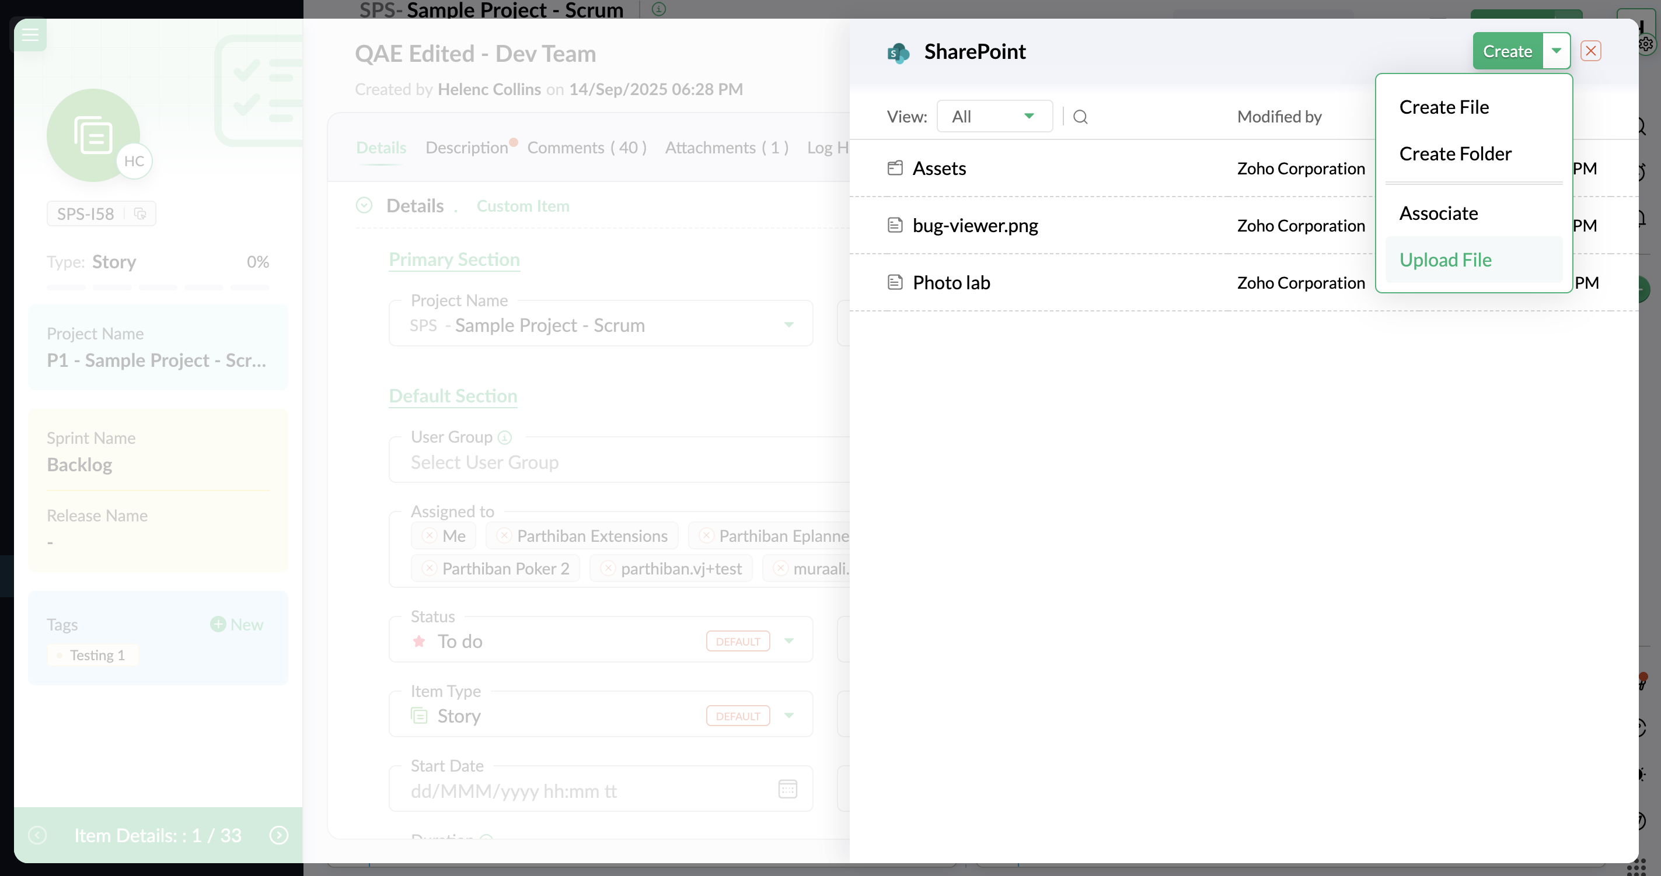Remove Parthiban Extensions from Assigned to
The width and height of the screenshot is (1661, 876).
tap(504, 535)
